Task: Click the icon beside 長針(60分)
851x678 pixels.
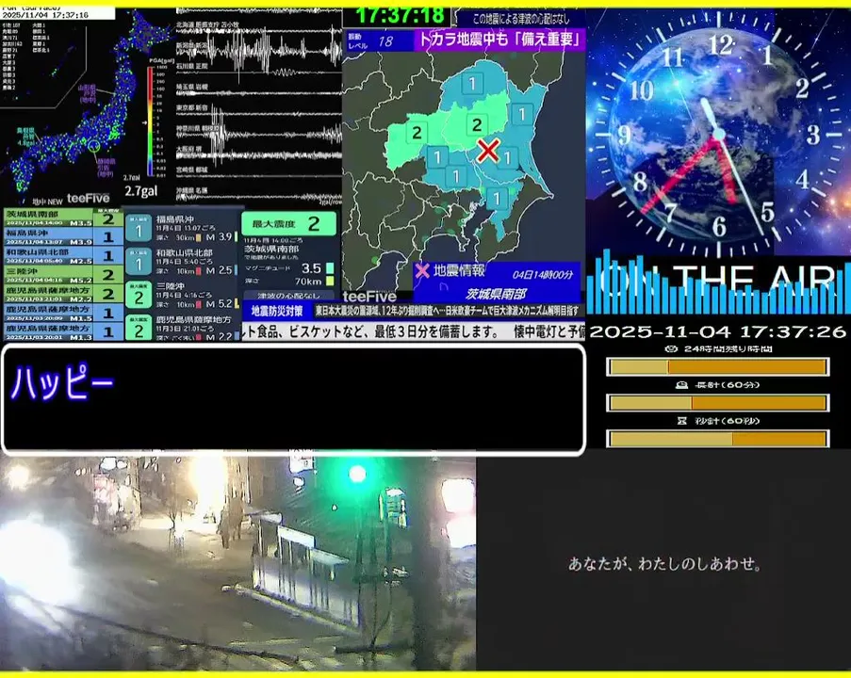Action: pyautogui.click(x=681, y=385)
